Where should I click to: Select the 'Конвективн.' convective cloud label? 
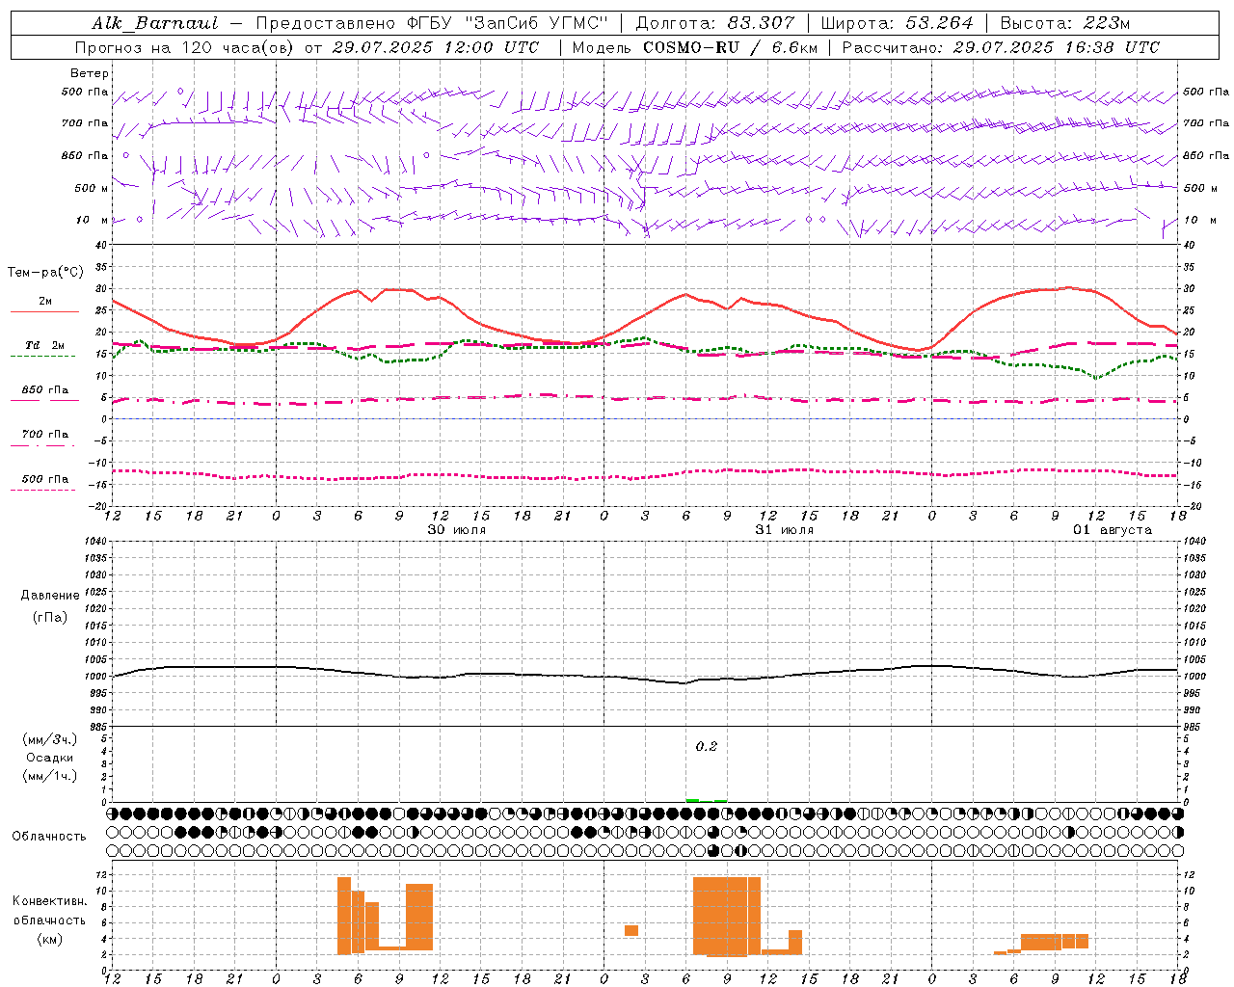50,901
